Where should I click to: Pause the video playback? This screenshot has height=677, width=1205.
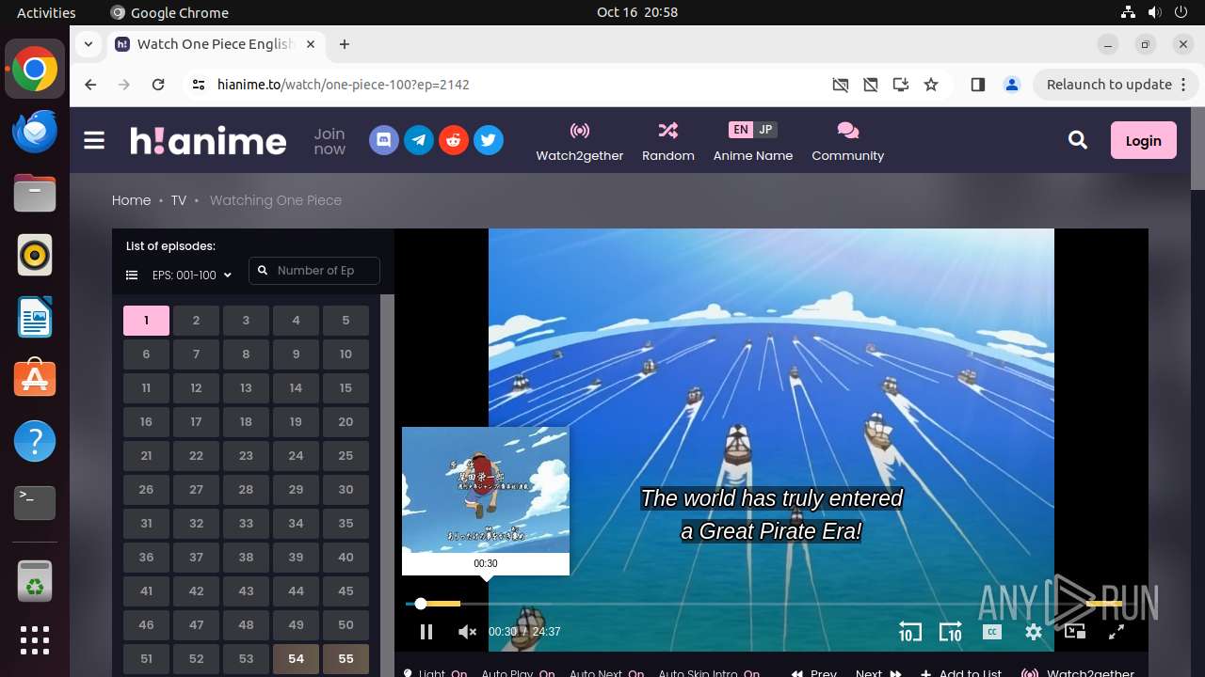point(426,632)
